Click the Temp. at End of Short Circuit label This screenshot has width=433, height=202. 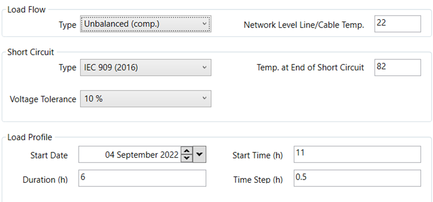(x=310, y=68)
